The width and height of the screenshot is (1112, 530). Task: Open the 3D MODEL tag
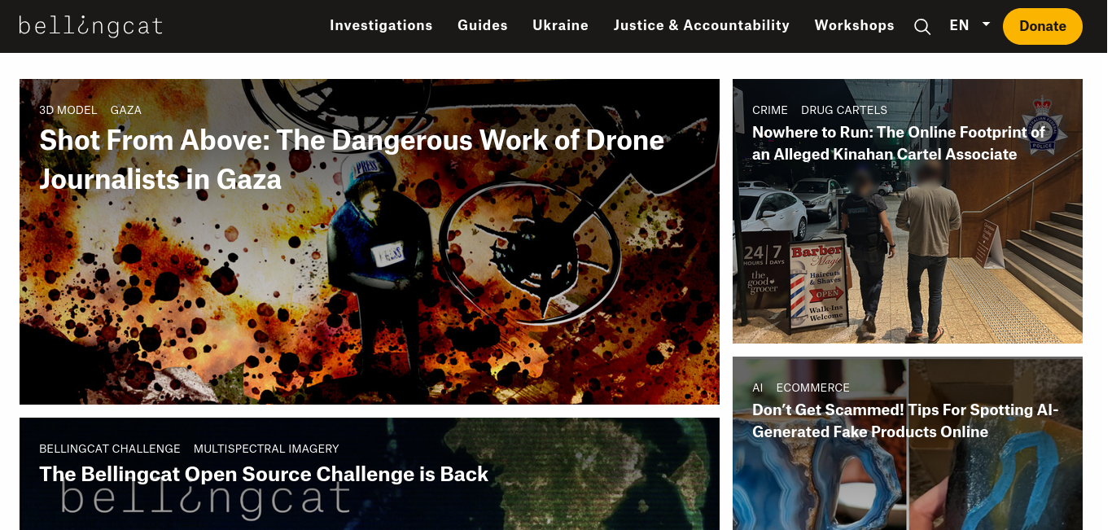[68, 110]
